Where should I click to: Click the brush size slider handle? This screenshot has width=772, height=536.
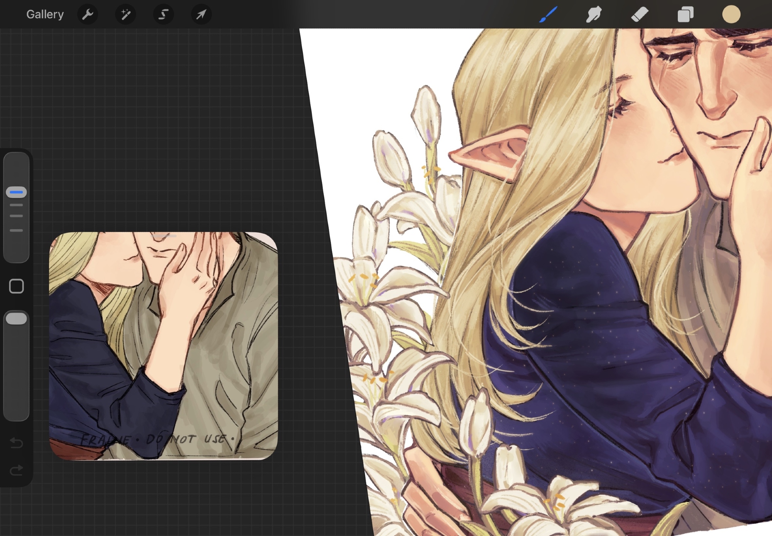tap(16, 192)
